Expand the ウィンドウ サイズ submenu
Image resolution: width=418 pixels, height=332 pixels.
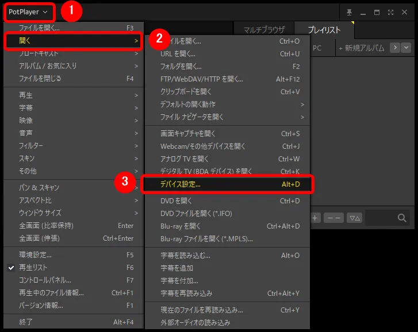click(x=74, y=213)
